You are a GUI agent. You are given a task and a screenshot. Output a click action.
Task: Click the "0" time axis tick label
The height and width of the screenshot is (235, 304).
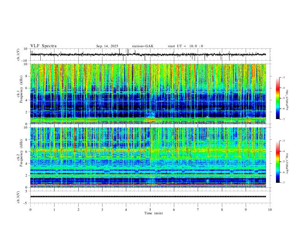tap(30, 210)
